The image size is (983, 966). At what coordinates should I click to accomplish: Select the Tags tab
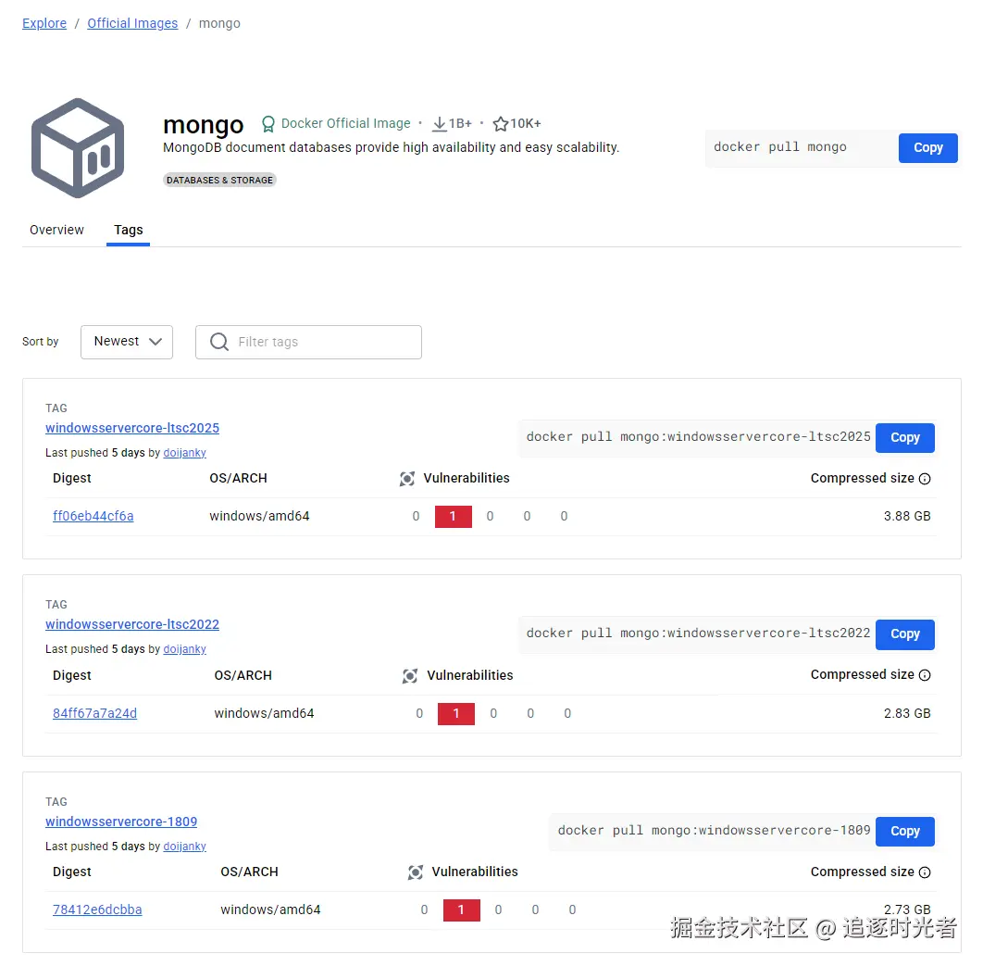[x=128, y=230]
